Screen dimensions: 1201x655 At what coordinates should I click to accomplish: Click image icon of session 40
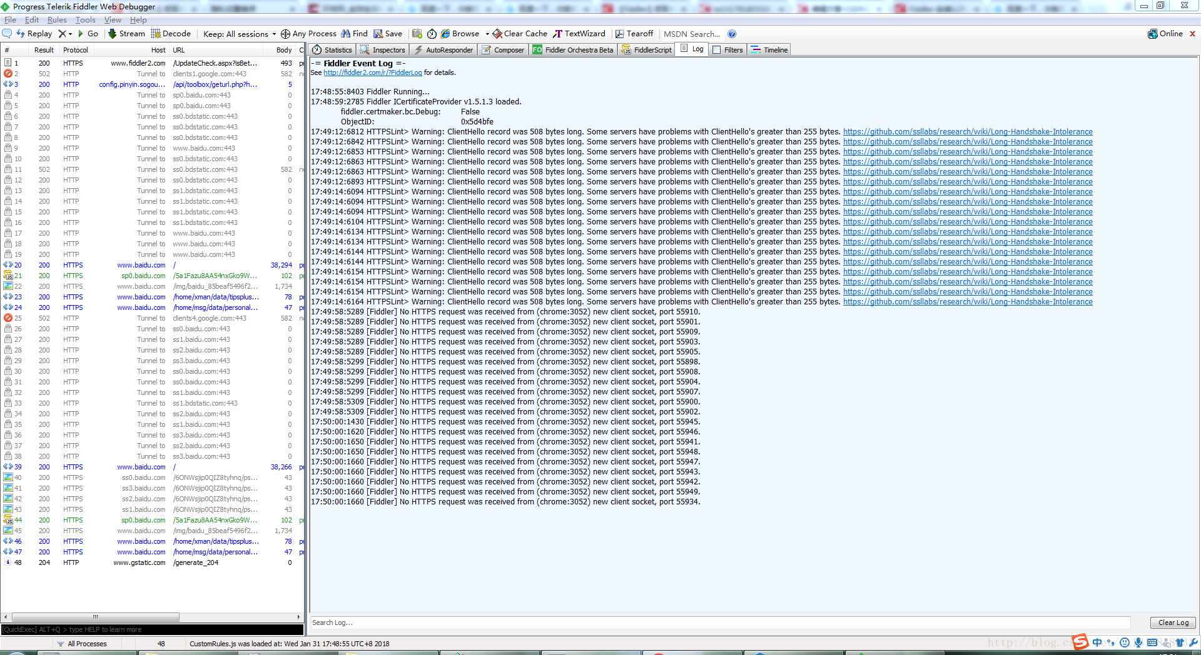click(x=8, y=477)
